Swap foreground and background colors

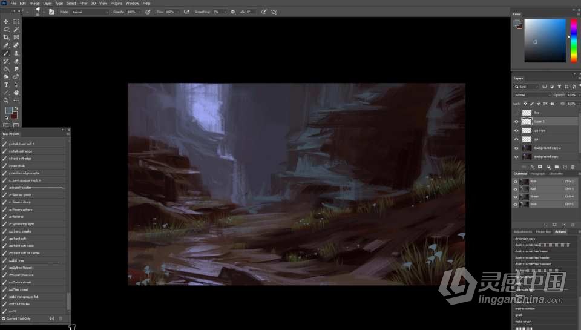[x=16, y=108]
